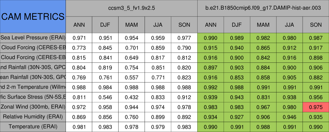Open the Pacific Surface Stress (5N-5S) row label
The image size is (329, 132).
[x=33, y=97]
